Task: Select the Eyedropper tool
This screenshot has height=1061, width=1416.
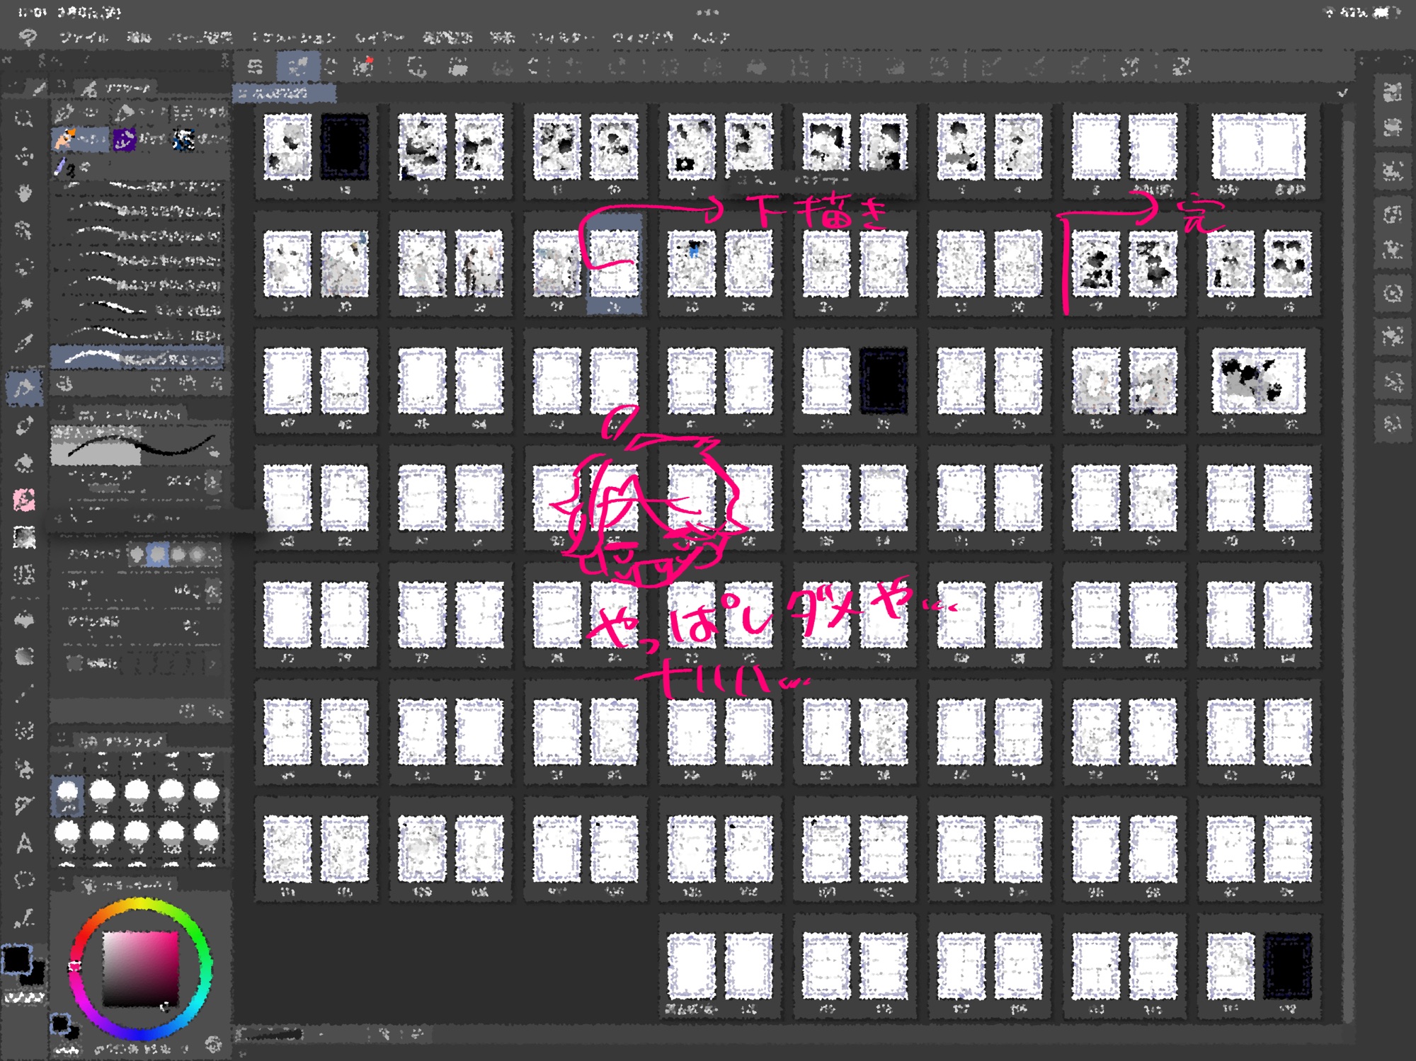Action: 24,343
